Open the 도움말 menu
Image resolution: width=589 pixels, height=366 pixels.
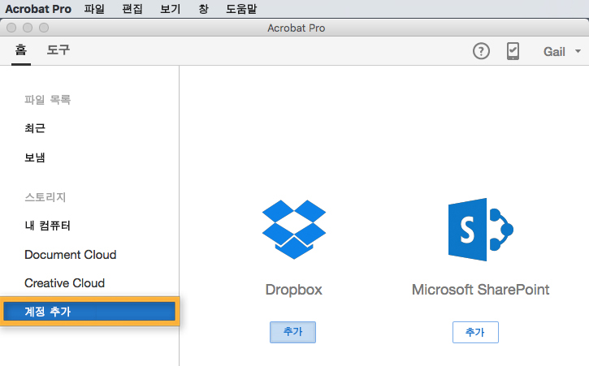241,9
